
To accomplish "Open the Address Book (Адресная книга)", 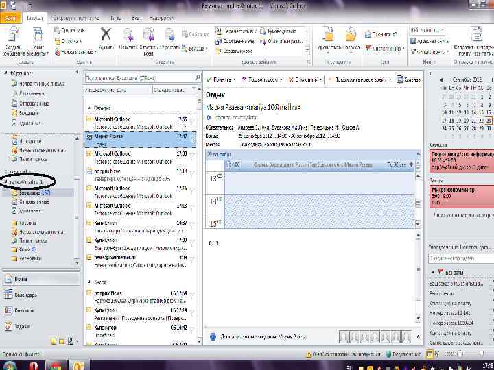I will point(429,41).
